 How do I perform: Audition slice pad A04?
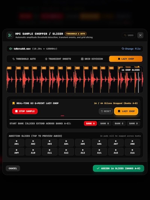[x=66, y=142]
